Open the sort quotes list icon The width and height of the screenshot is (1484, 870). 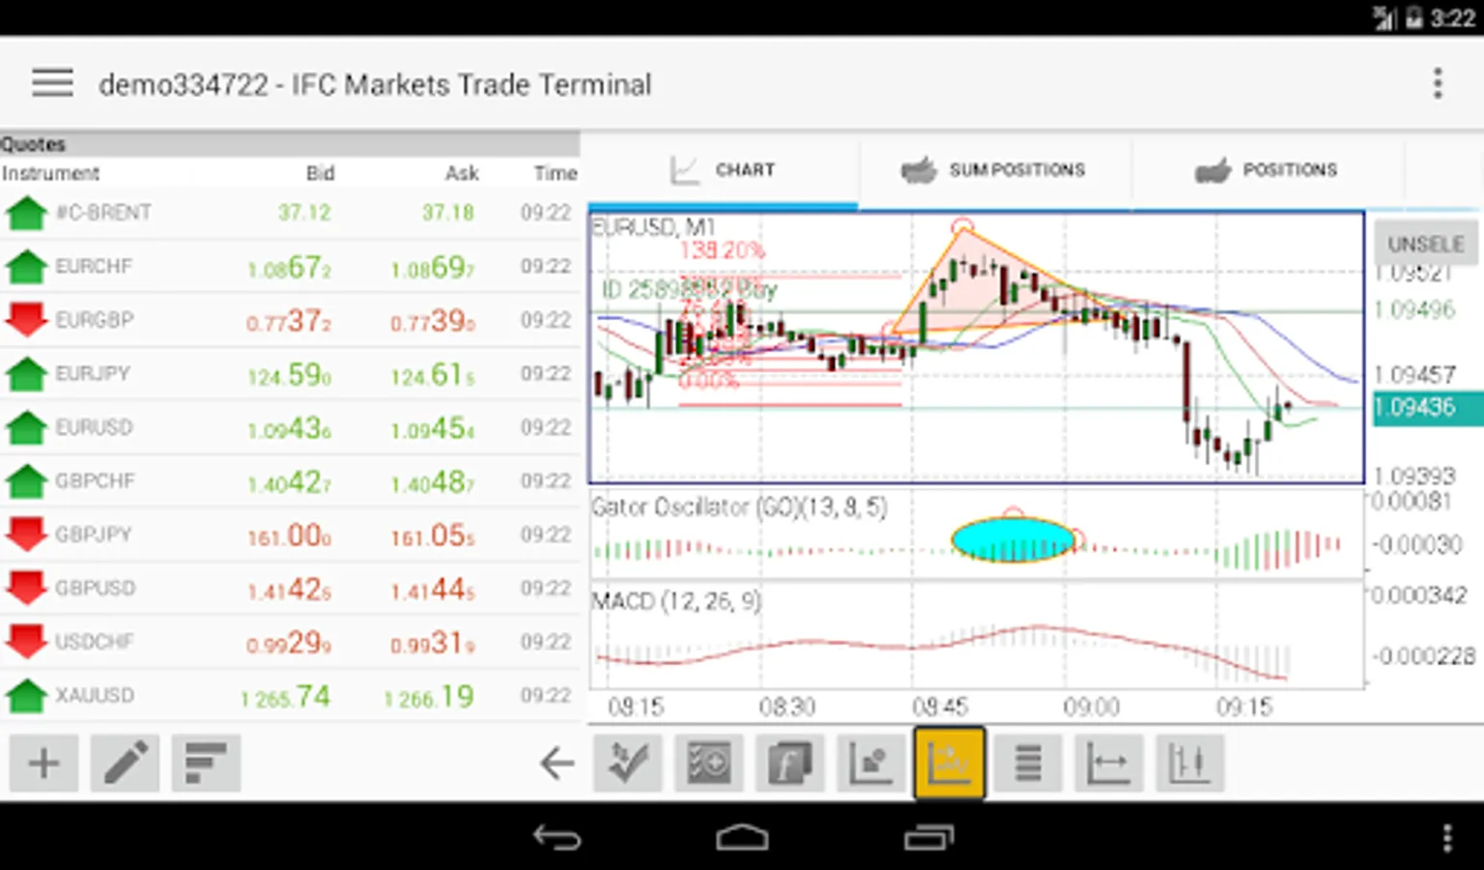(206, 764)
